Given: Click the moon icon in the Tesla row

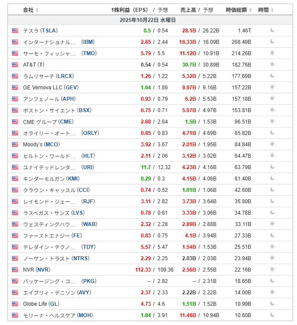Looking at the screenshot, I should click(x=272, y=30).
